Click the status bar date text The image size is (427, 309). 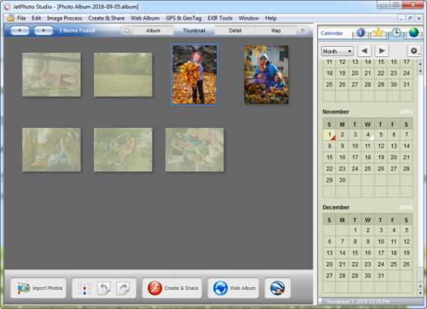click(358, 301)
